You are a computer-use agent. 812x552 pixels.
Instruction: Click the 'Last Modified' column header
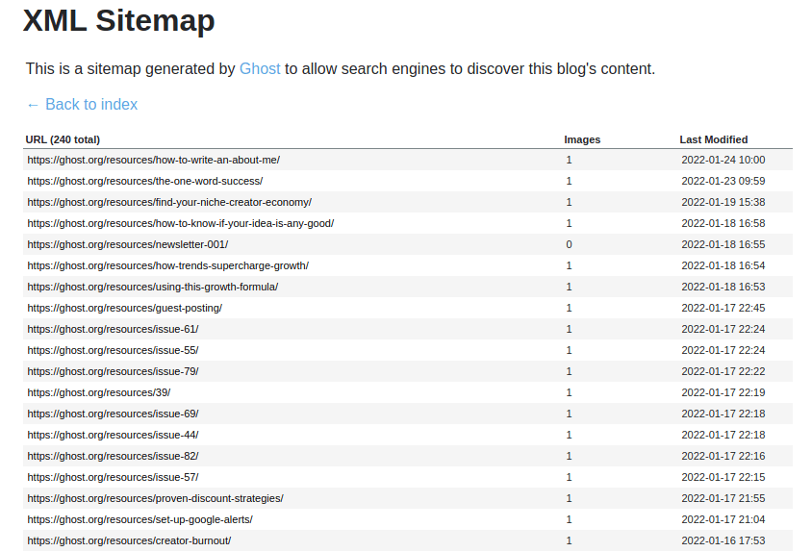[714, 139]
